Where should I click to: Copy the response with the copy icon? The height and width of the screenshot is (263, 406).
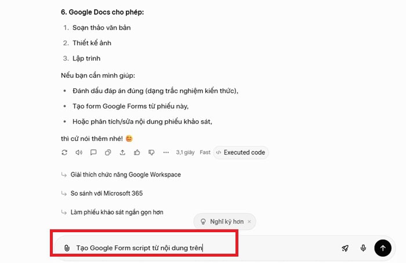point(108,153)
